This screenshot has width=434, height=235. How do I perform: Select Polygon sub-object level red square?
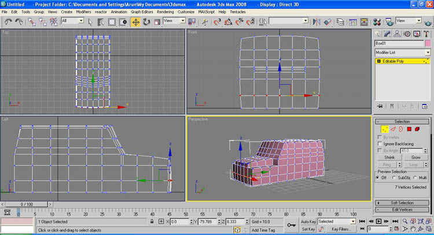[x=409, y=129]
